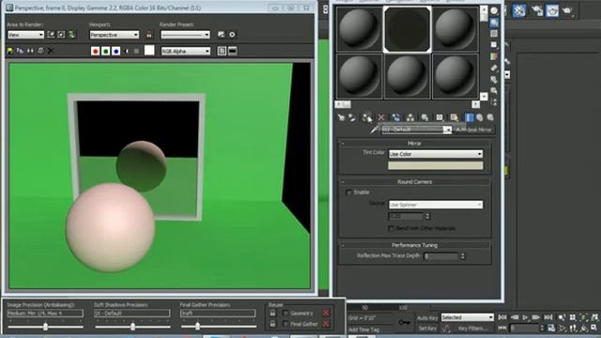Click the beige tint color swatch
Image resolution: width=601 pixels, height=338 pixels.
(x=436, y=165)
